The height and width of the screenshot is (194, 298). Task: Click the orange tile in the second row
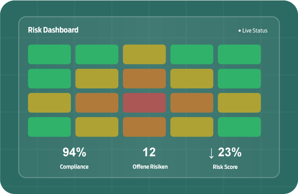point(144,79)
